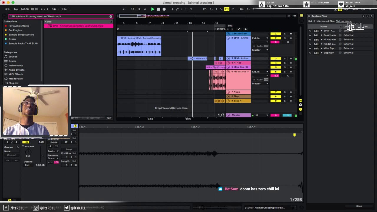
Task: Open Sample Song Starters collection
Action: tap(21, 35)
